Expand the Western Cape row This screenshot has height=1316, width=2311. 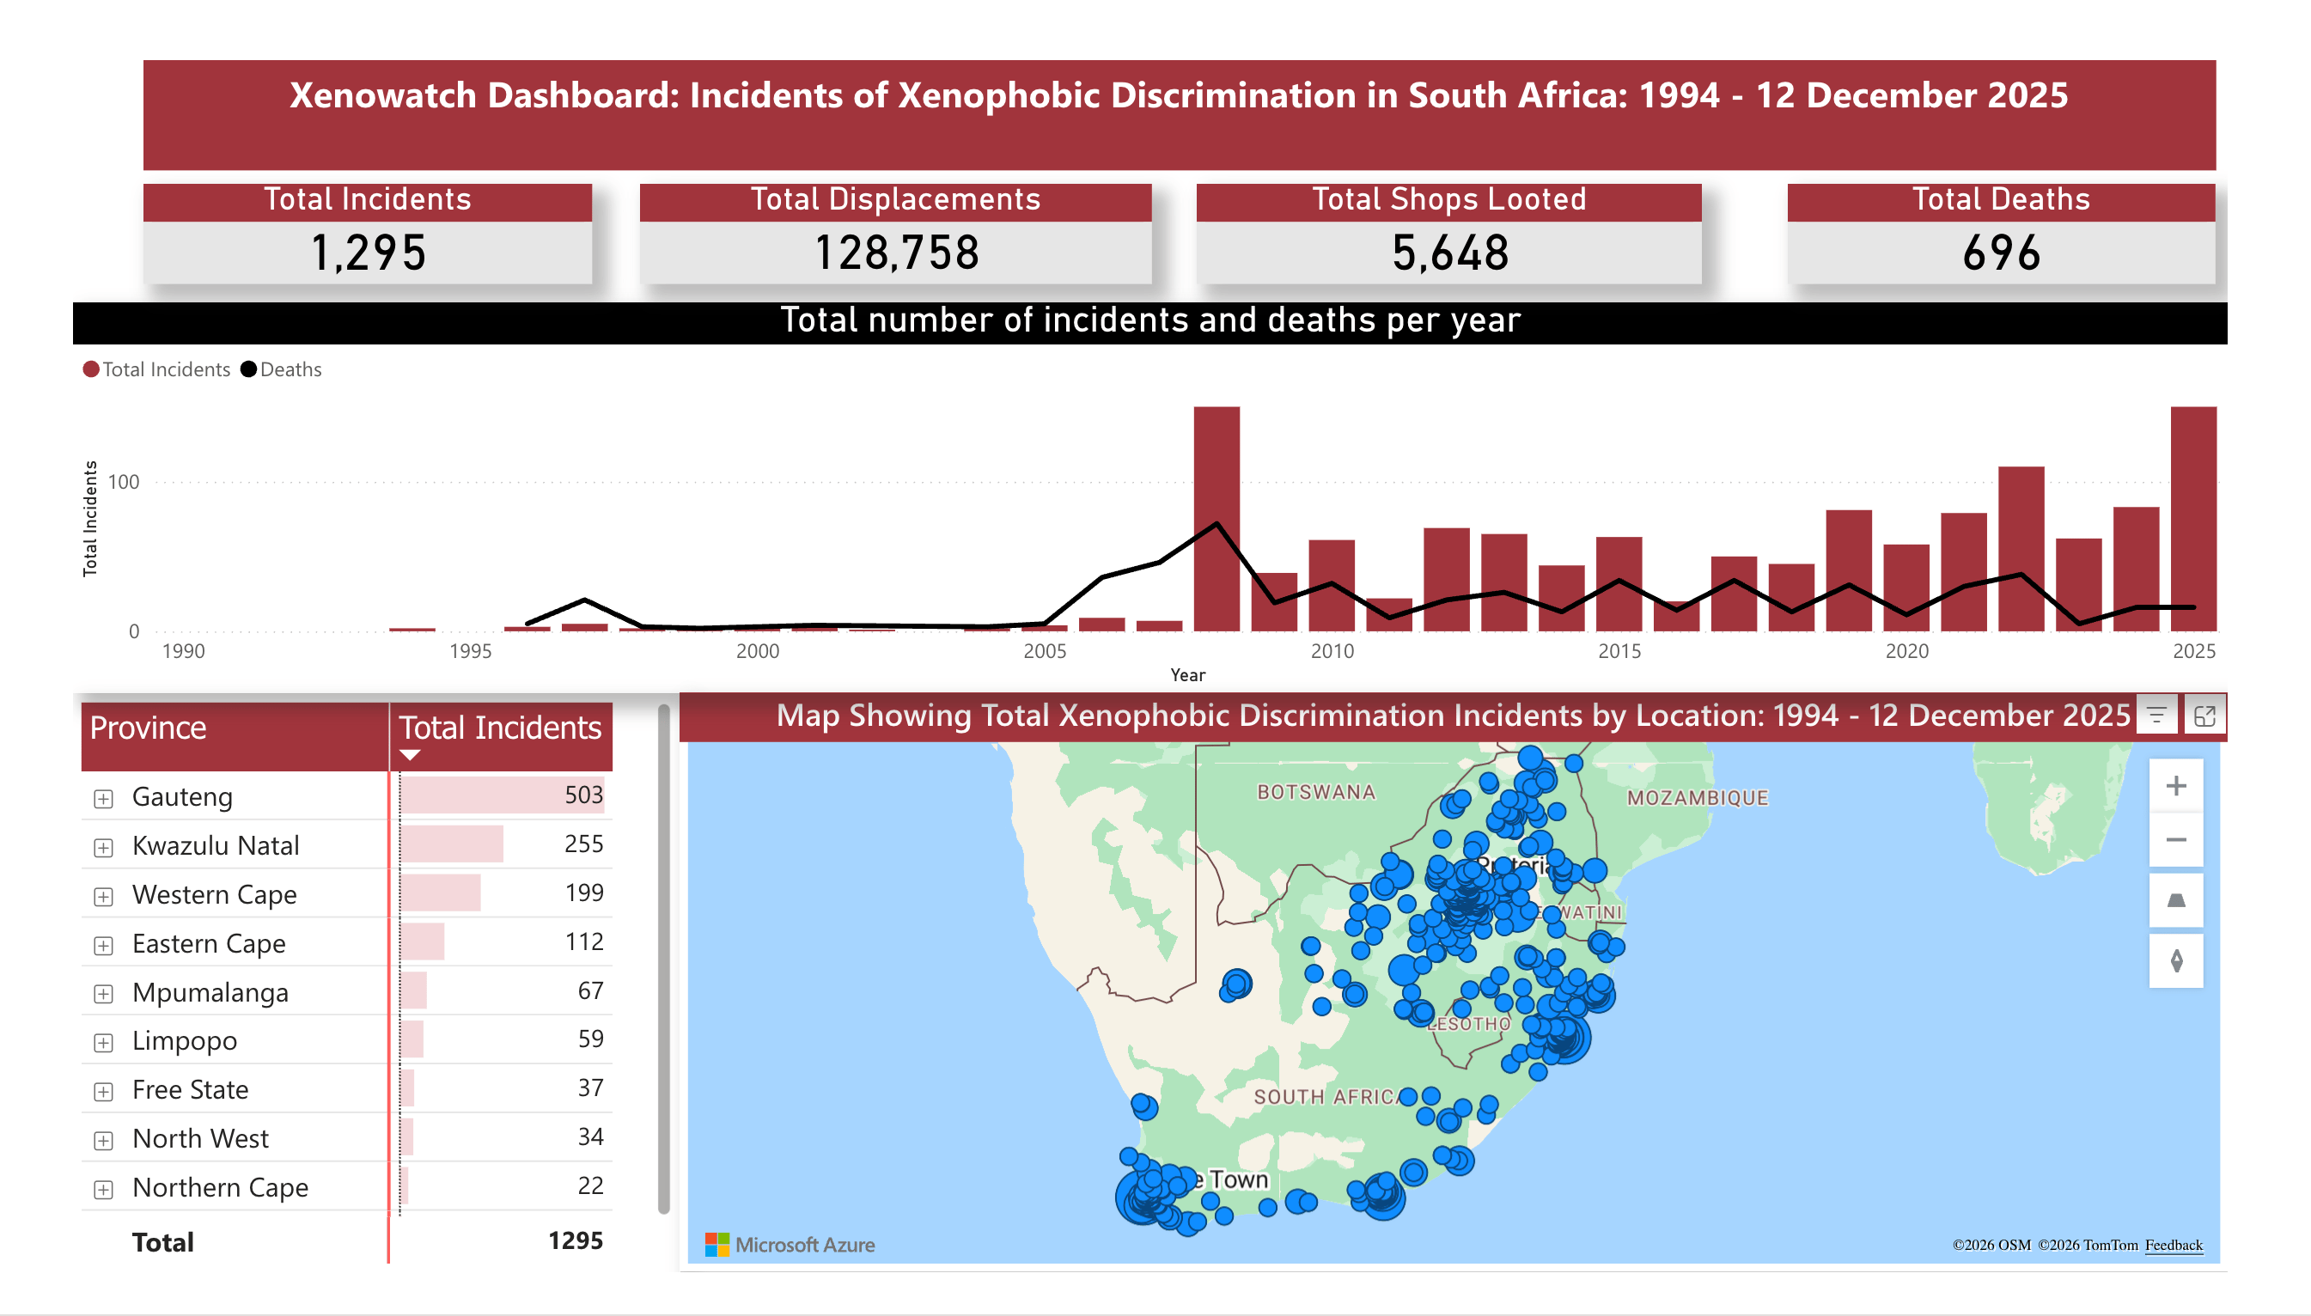coord(103,896)
